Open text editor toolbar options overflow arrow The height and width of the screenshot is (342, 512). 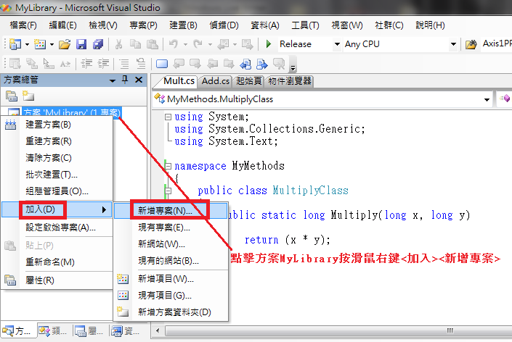(x=293, y=68)
